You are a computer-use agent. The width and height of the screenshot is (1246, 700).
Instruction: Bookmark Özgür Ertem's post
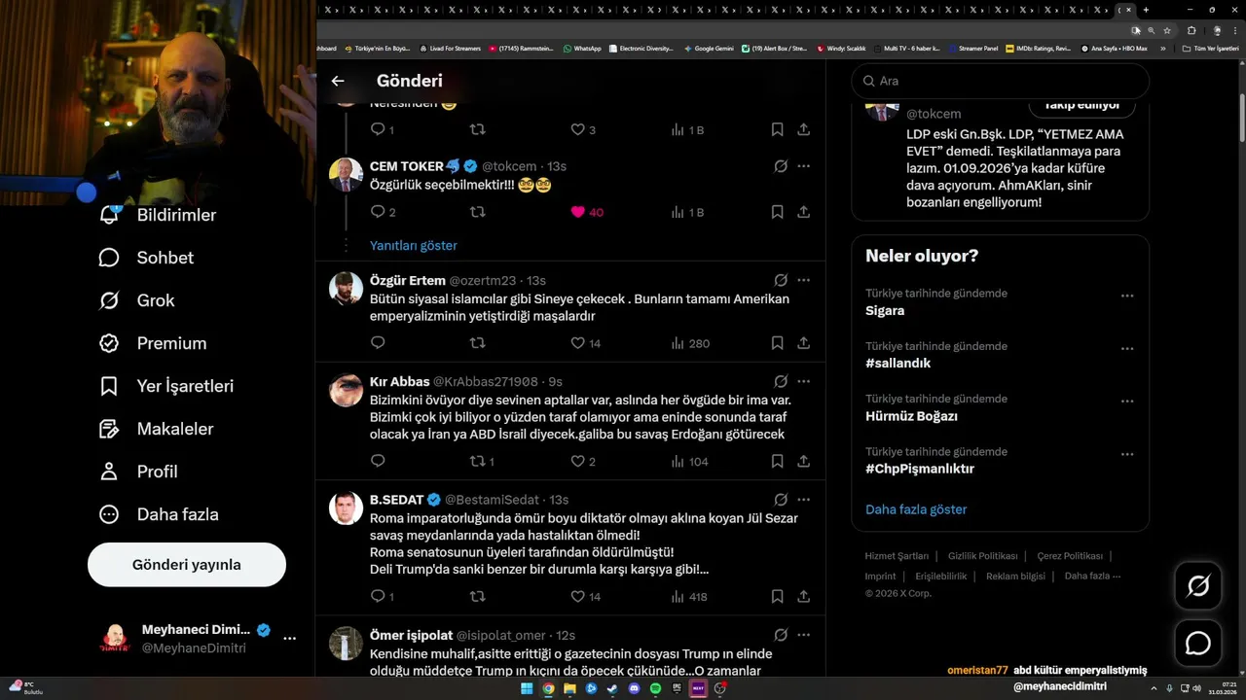(x=777, y=343)
